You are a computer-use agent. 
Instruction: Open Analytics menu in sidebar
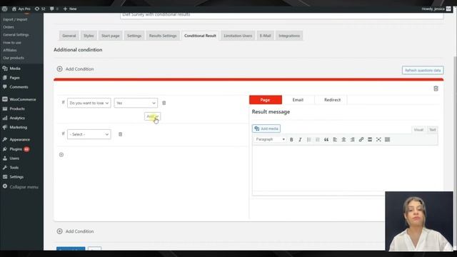click(17, 118)
